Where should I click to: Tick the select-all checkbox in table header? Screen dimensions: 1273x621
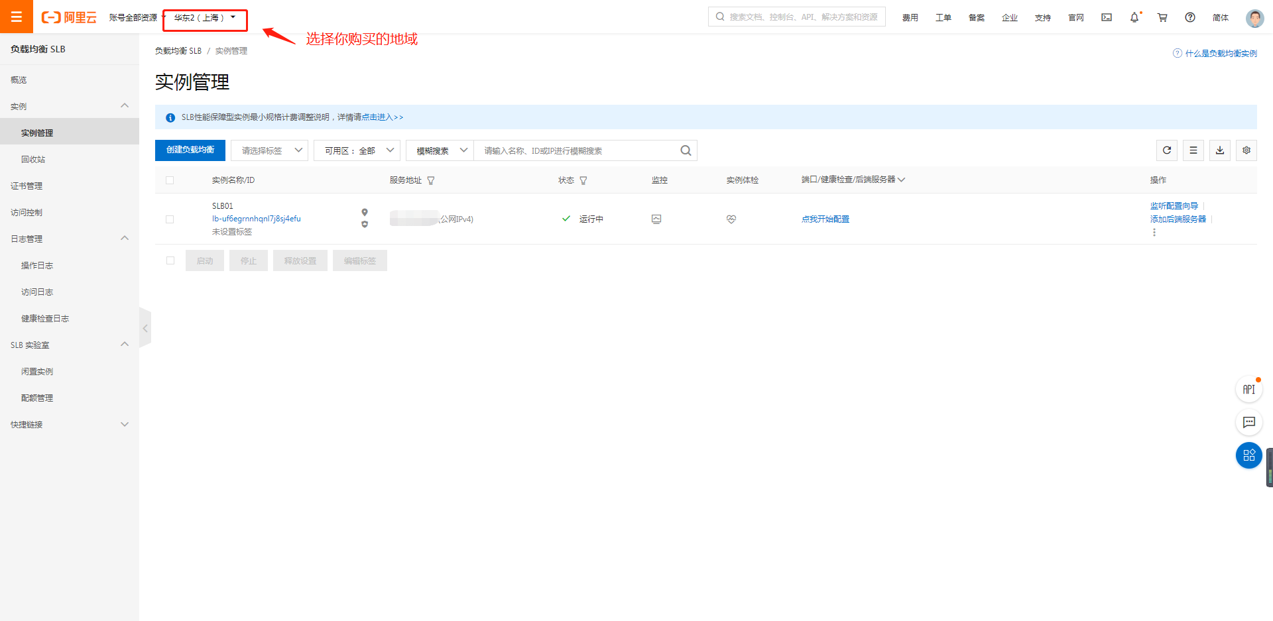(x=170, y=180)
